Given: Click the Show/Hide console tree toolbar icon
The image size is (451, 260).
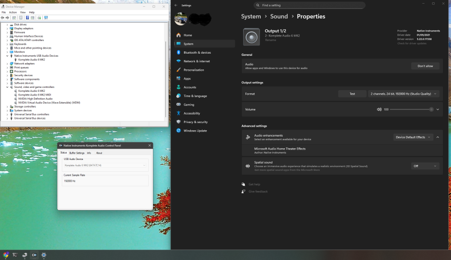Looking at the screenshot, I should (14, 18).
